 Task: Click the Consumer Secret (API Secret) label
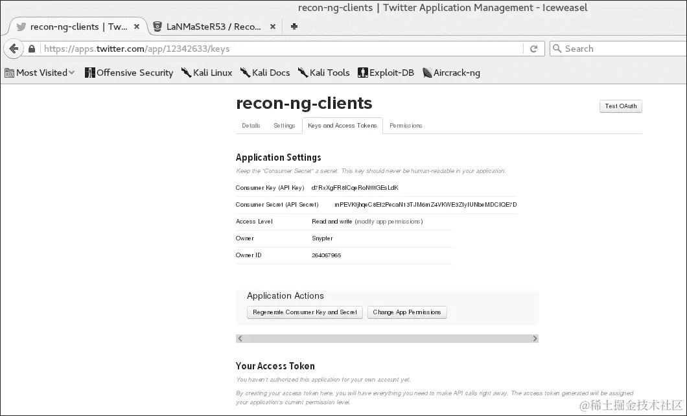pyautogui.click(x=277, y=205)
